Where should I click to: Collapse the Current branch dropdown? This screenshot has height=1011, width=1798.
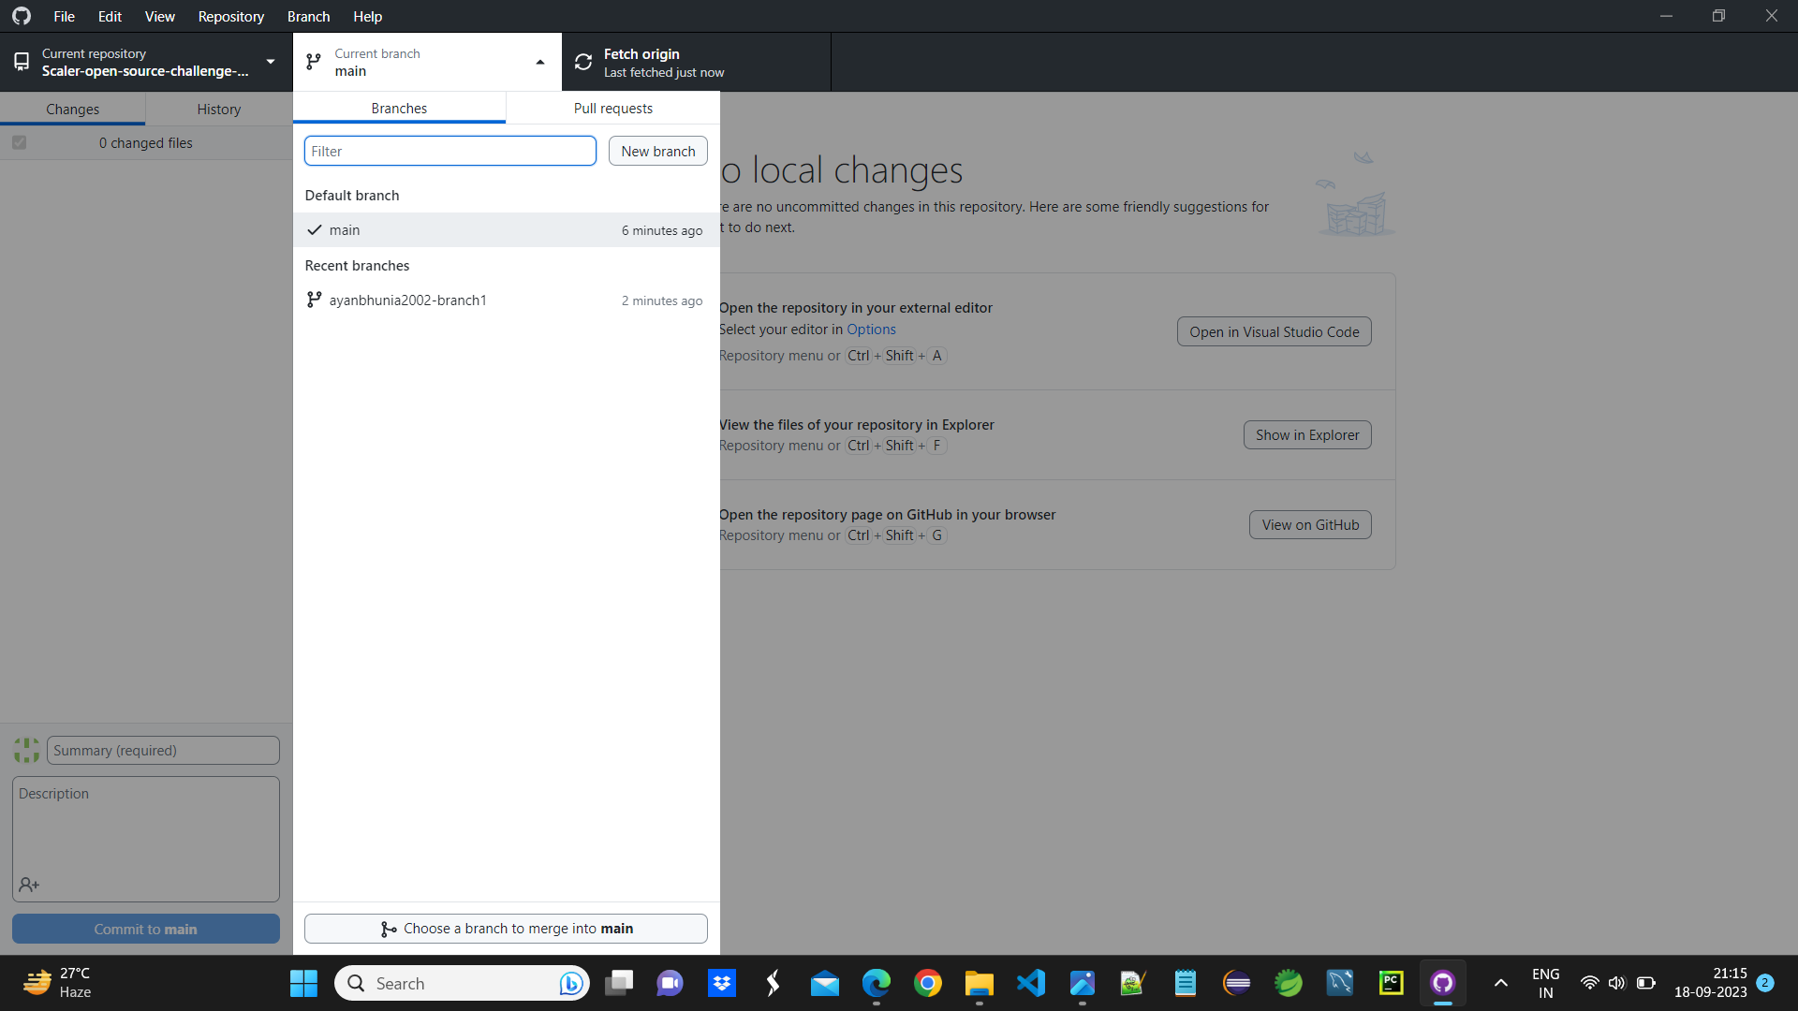pos(539,62)
